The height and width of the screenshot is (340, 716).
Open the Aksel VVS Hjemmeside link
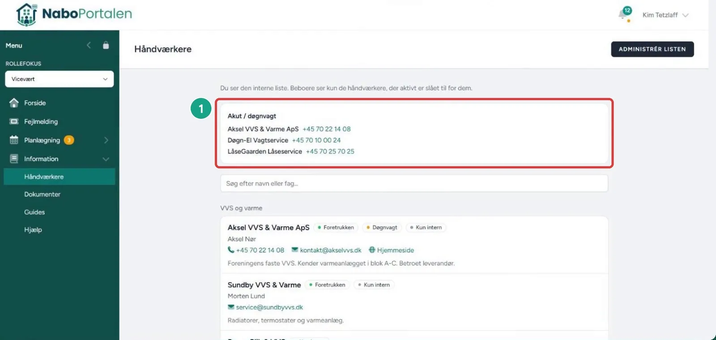click(396, 250)
